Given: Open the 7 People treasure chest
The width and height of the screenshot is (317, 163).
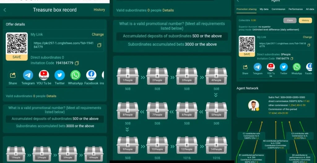Looking at the screenshot, I should [157, 111].
